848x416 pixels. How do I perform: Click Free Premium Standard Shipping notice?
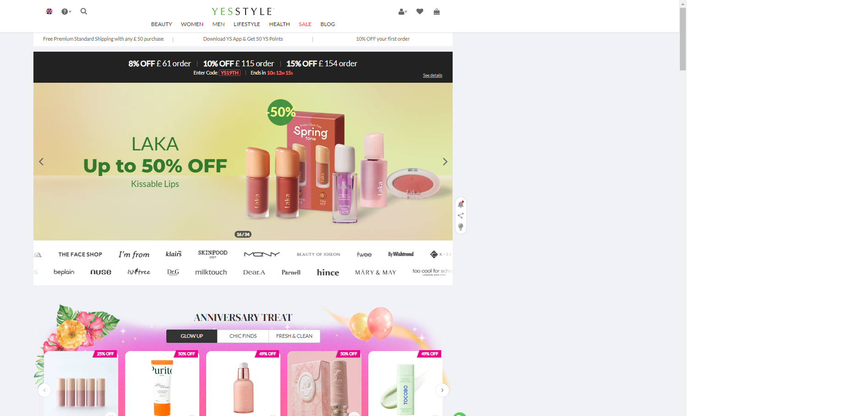click(103, 39)
